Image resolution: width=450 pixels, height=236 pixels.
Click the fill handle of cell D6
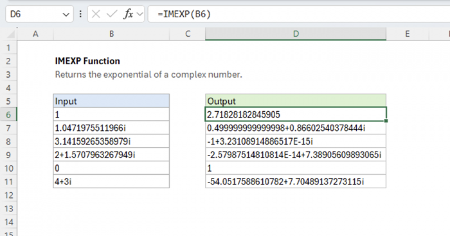[386, 121]
